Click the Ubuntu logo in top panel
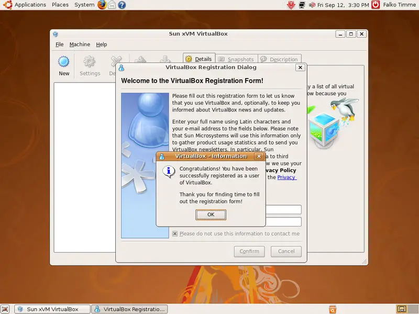The height and width of the screenshot is (314, 419). pyautogui.click(x=7, y=5)
